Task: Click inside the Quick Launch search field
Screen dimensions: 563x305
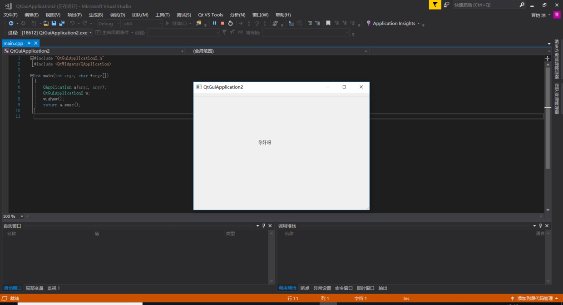Action: coord(485,5)
